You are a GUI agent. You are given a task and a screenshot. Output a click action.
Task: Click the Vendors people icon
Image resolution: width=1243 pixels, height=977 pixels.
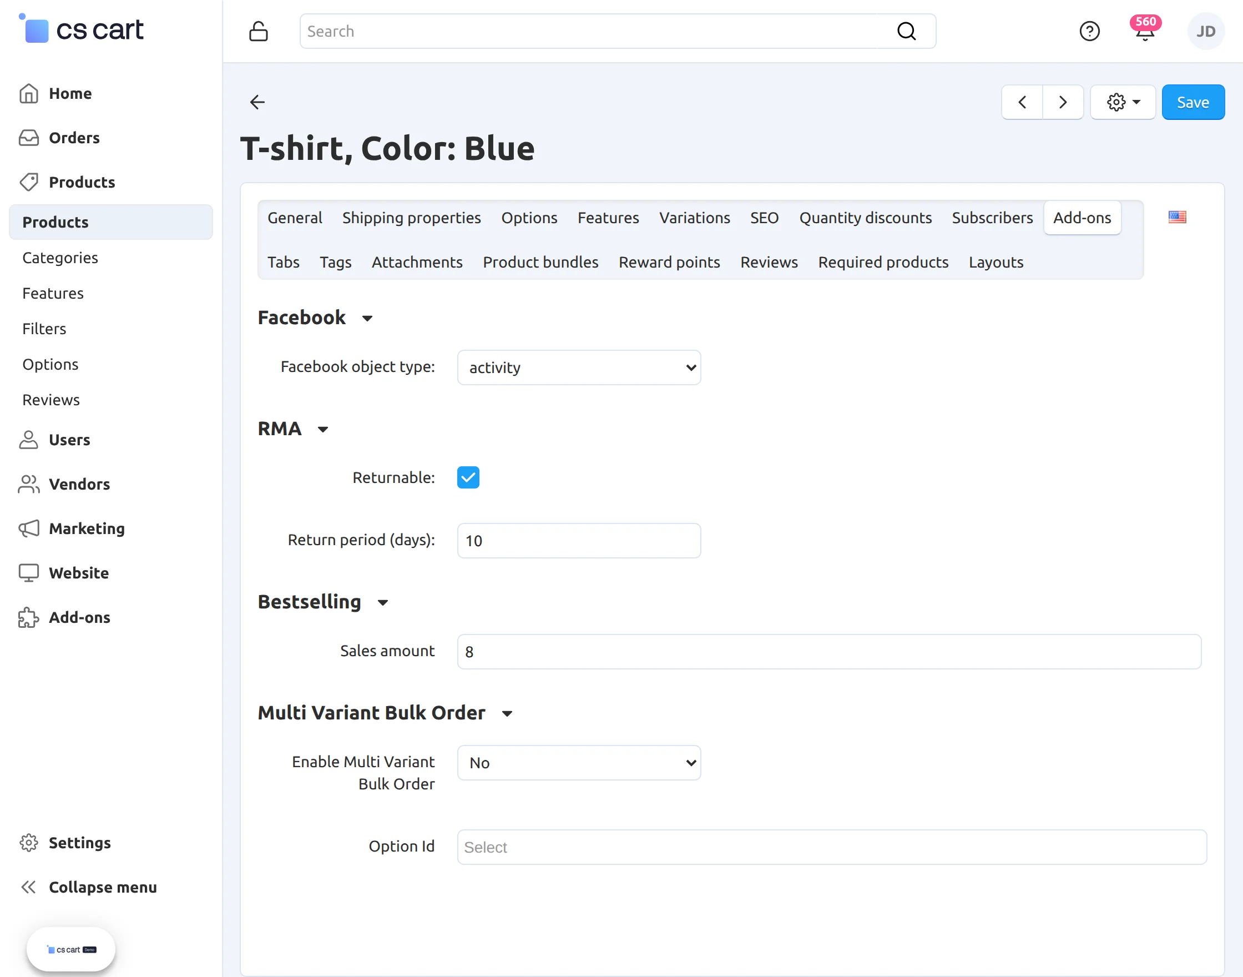(x=29, y=484)
